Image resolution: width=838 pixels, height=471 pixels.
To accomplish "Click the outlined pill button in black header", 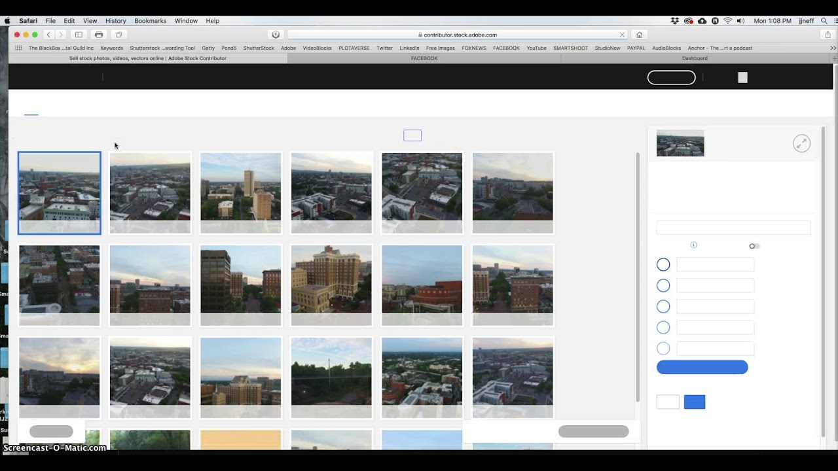I will point(671,77).
